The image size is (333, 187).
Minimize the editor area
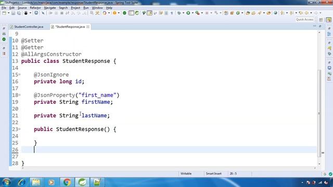pyautogui.click(x=314, y=26)
